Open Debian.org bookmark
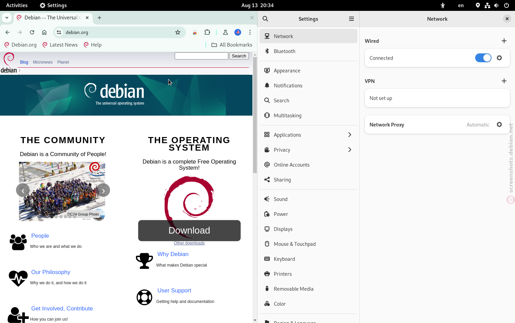The height and width of the screenshot is (323, 515). pyautogui.click(x=20, y=45)
